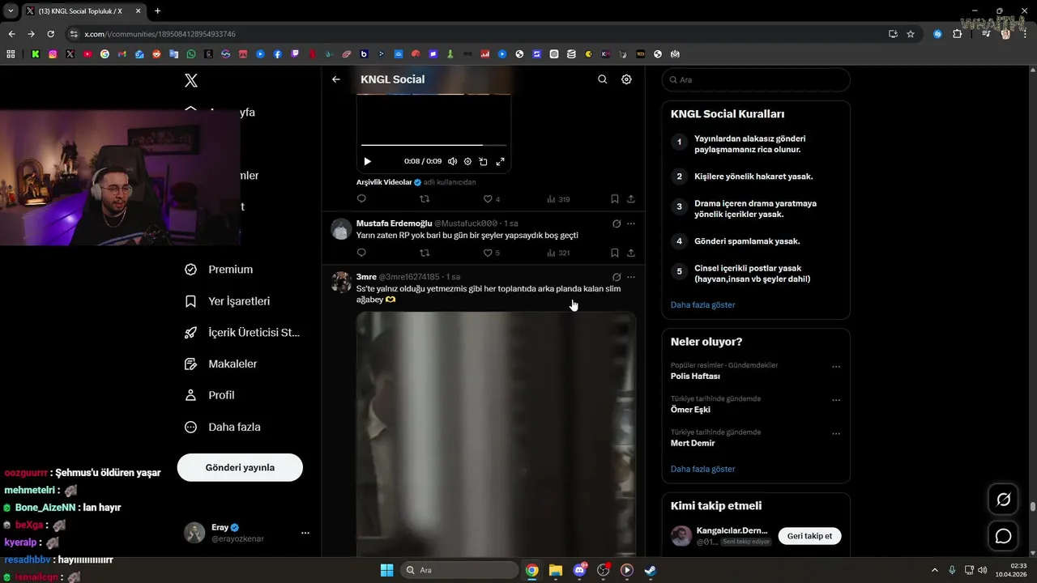
Task: Click the Gönderi yayınla button
Action: tap(240, 467)
